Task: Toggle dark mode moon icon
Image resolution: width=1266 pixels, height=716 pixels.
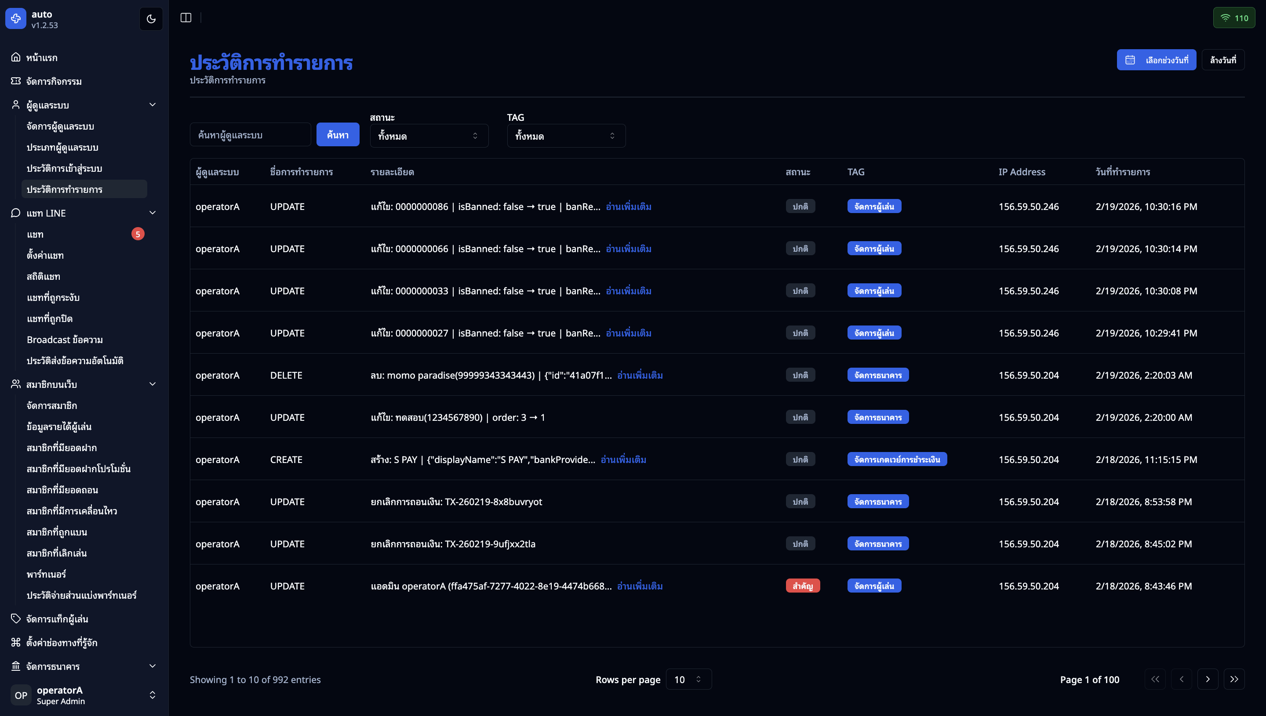Action: pyautogui.click(x=151, y=19)
